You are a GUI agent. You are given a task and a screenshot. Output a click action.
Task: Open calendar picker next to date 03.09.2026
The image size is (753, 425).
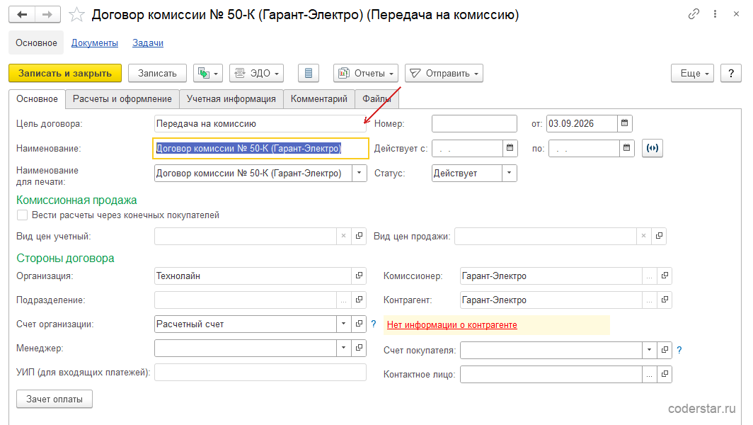click(x=624, y=123)
